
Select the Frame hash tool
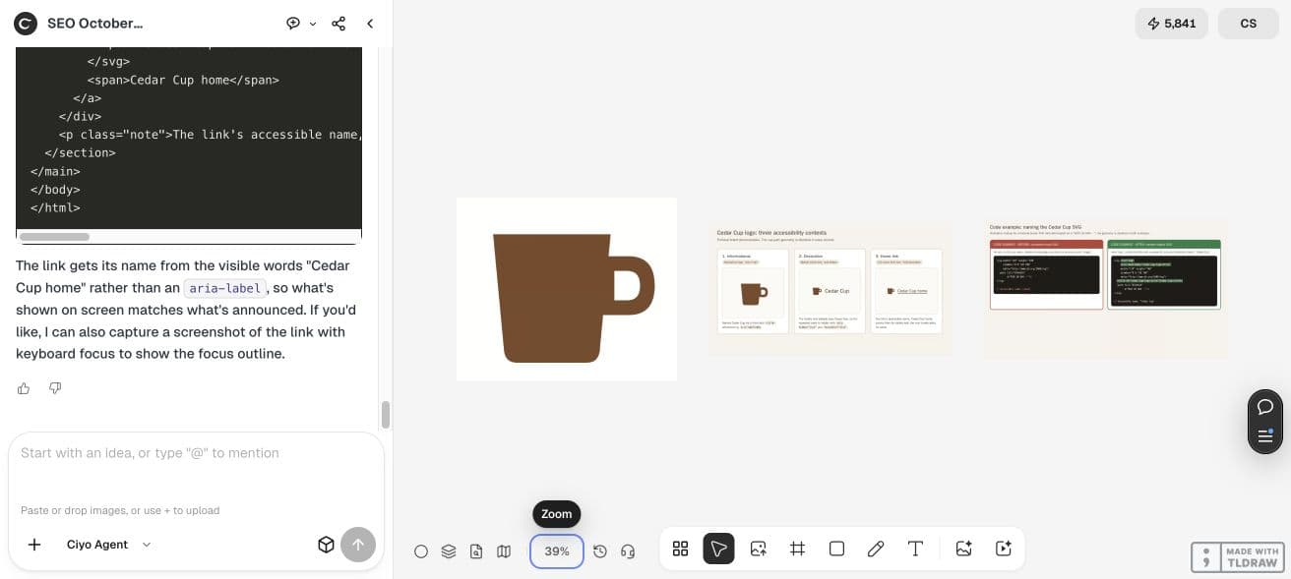(x=797, y=549)
